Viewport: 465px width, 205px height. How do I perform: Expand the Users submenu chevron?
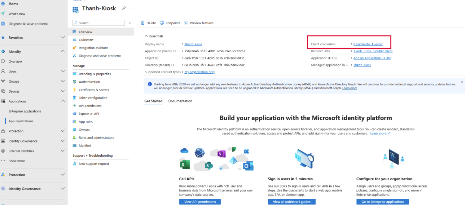click(63, 71)
